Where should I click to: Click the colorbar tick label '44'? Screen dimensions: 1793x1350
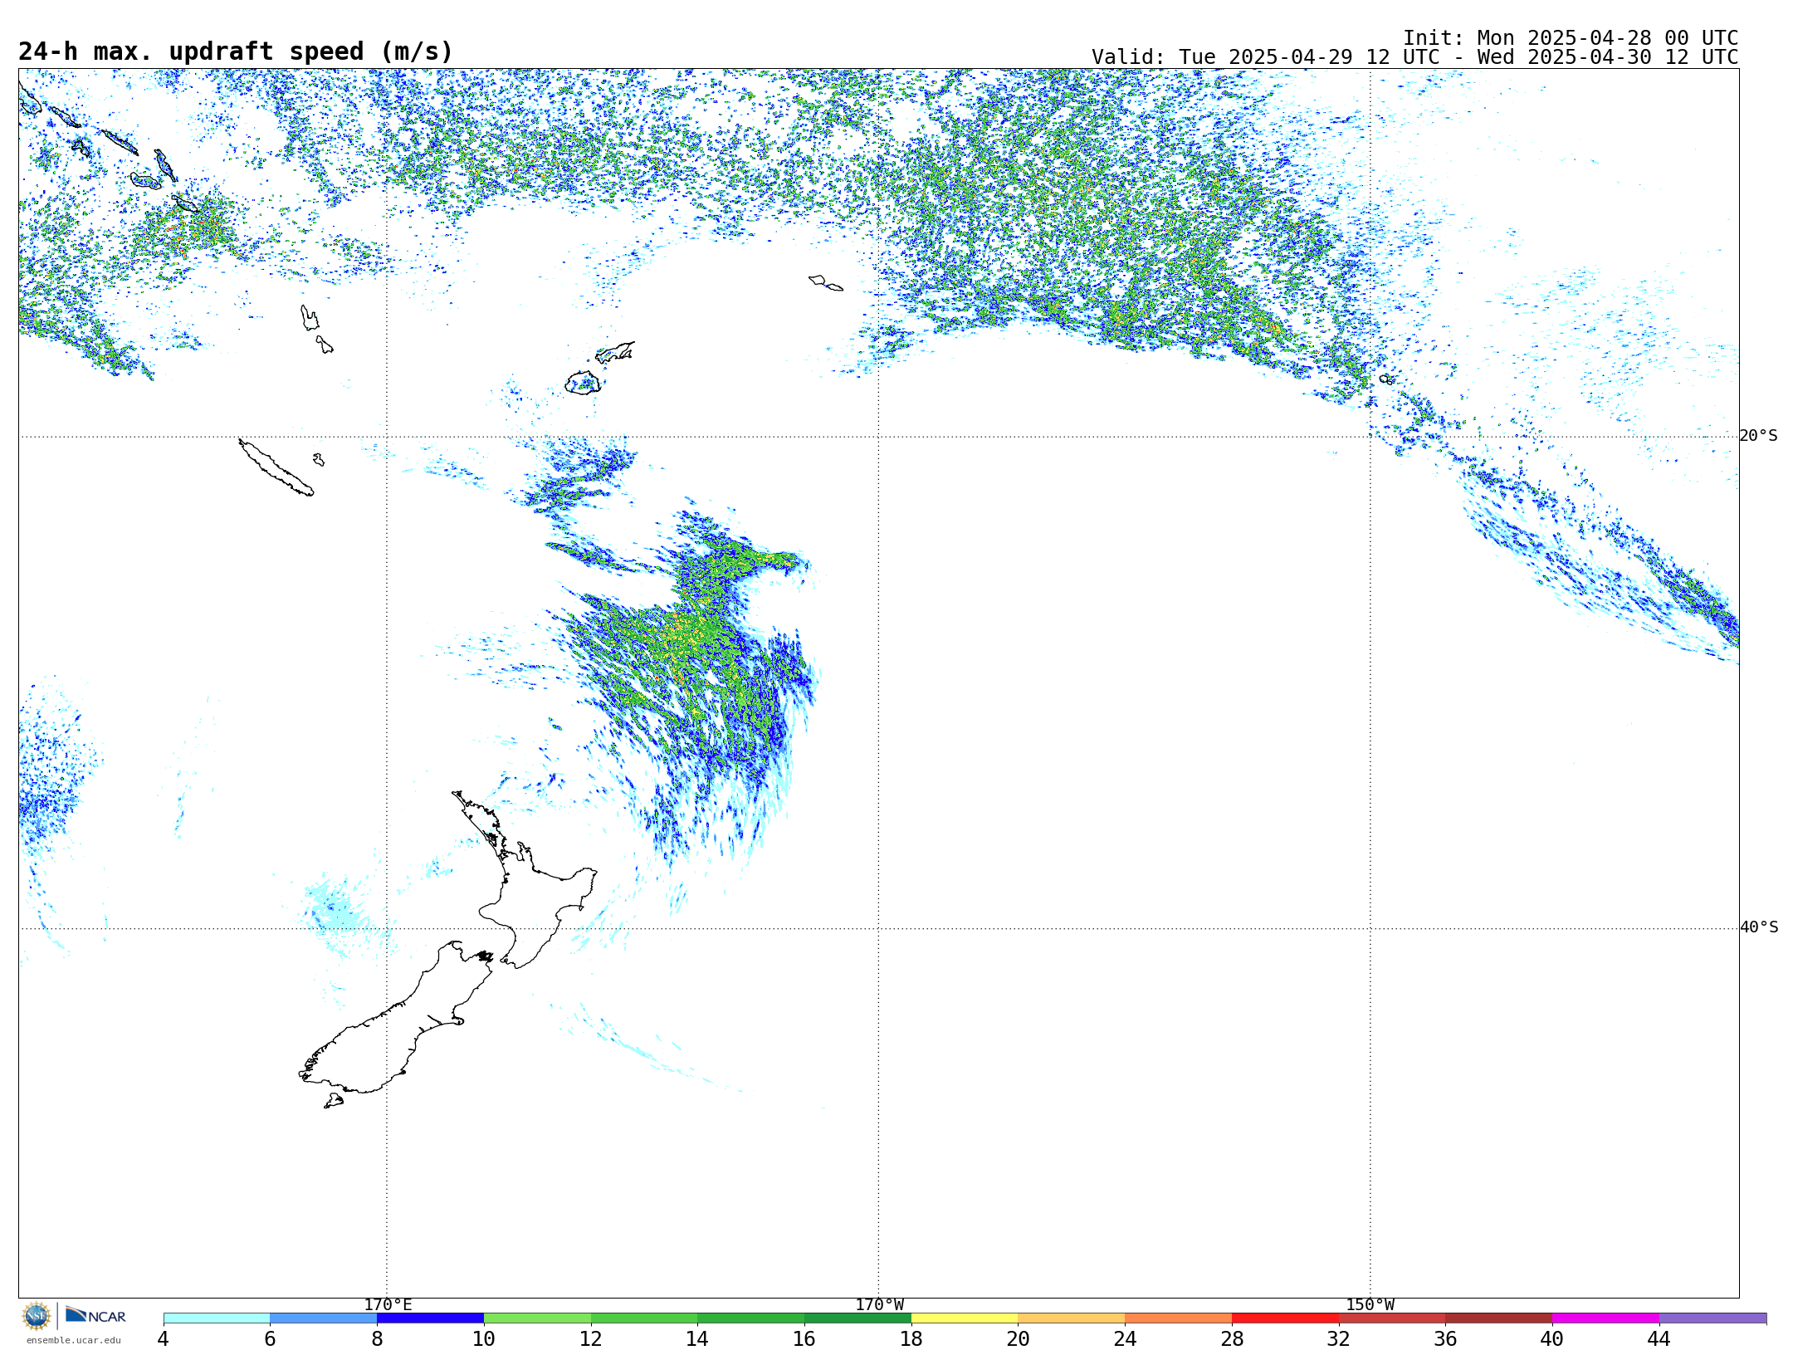[1659, 1338]
